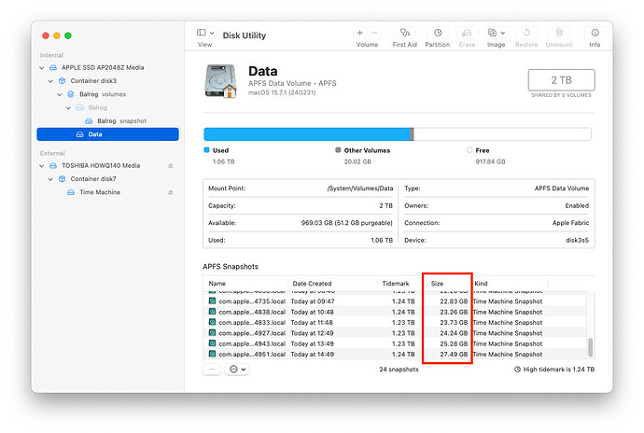Viewport: 644px width, 433px height.
Task: Click the Partition toolbar icon
Action: pos(437,34)
